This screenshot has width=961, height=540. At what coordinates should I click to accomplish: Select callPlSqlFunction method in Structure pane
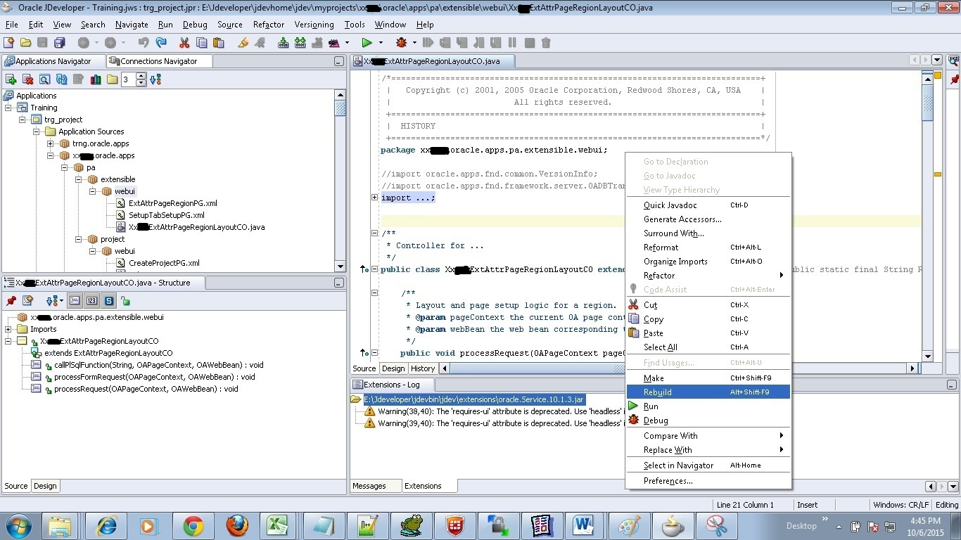(x=158, y=365)
